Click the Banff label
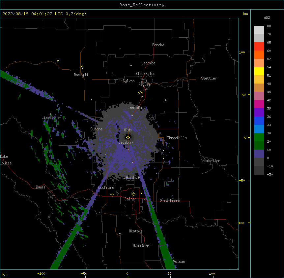 pyautogui.click(x=41, y=187)
